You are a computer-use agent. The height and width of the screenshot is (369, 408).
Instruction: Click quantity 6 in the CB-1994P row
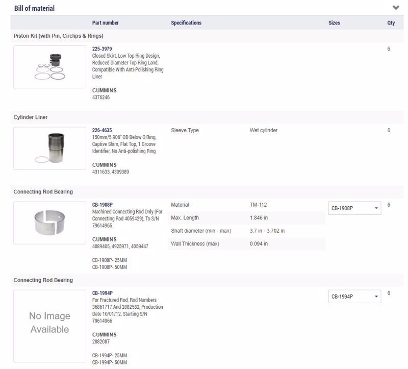click(x=389, y=293)
